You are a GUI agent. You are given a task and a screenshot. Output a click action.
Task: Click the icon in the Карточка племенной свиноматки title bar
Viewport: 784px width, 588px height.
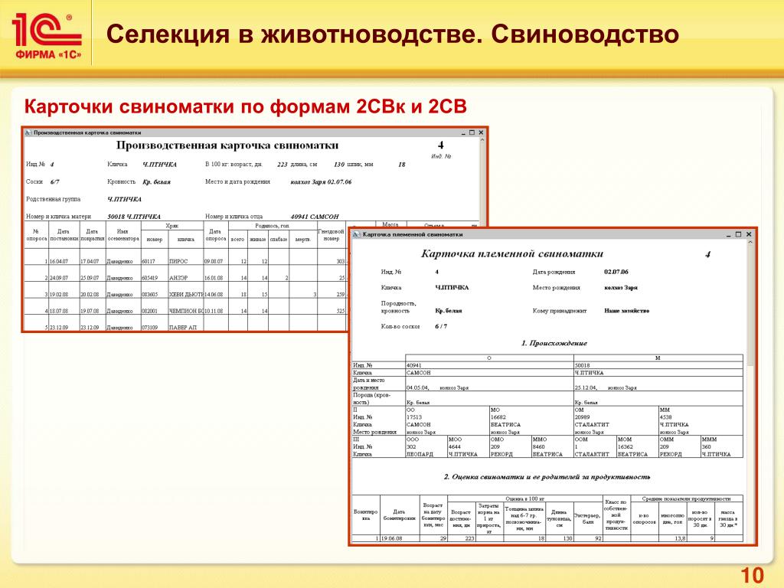point(357,234)
